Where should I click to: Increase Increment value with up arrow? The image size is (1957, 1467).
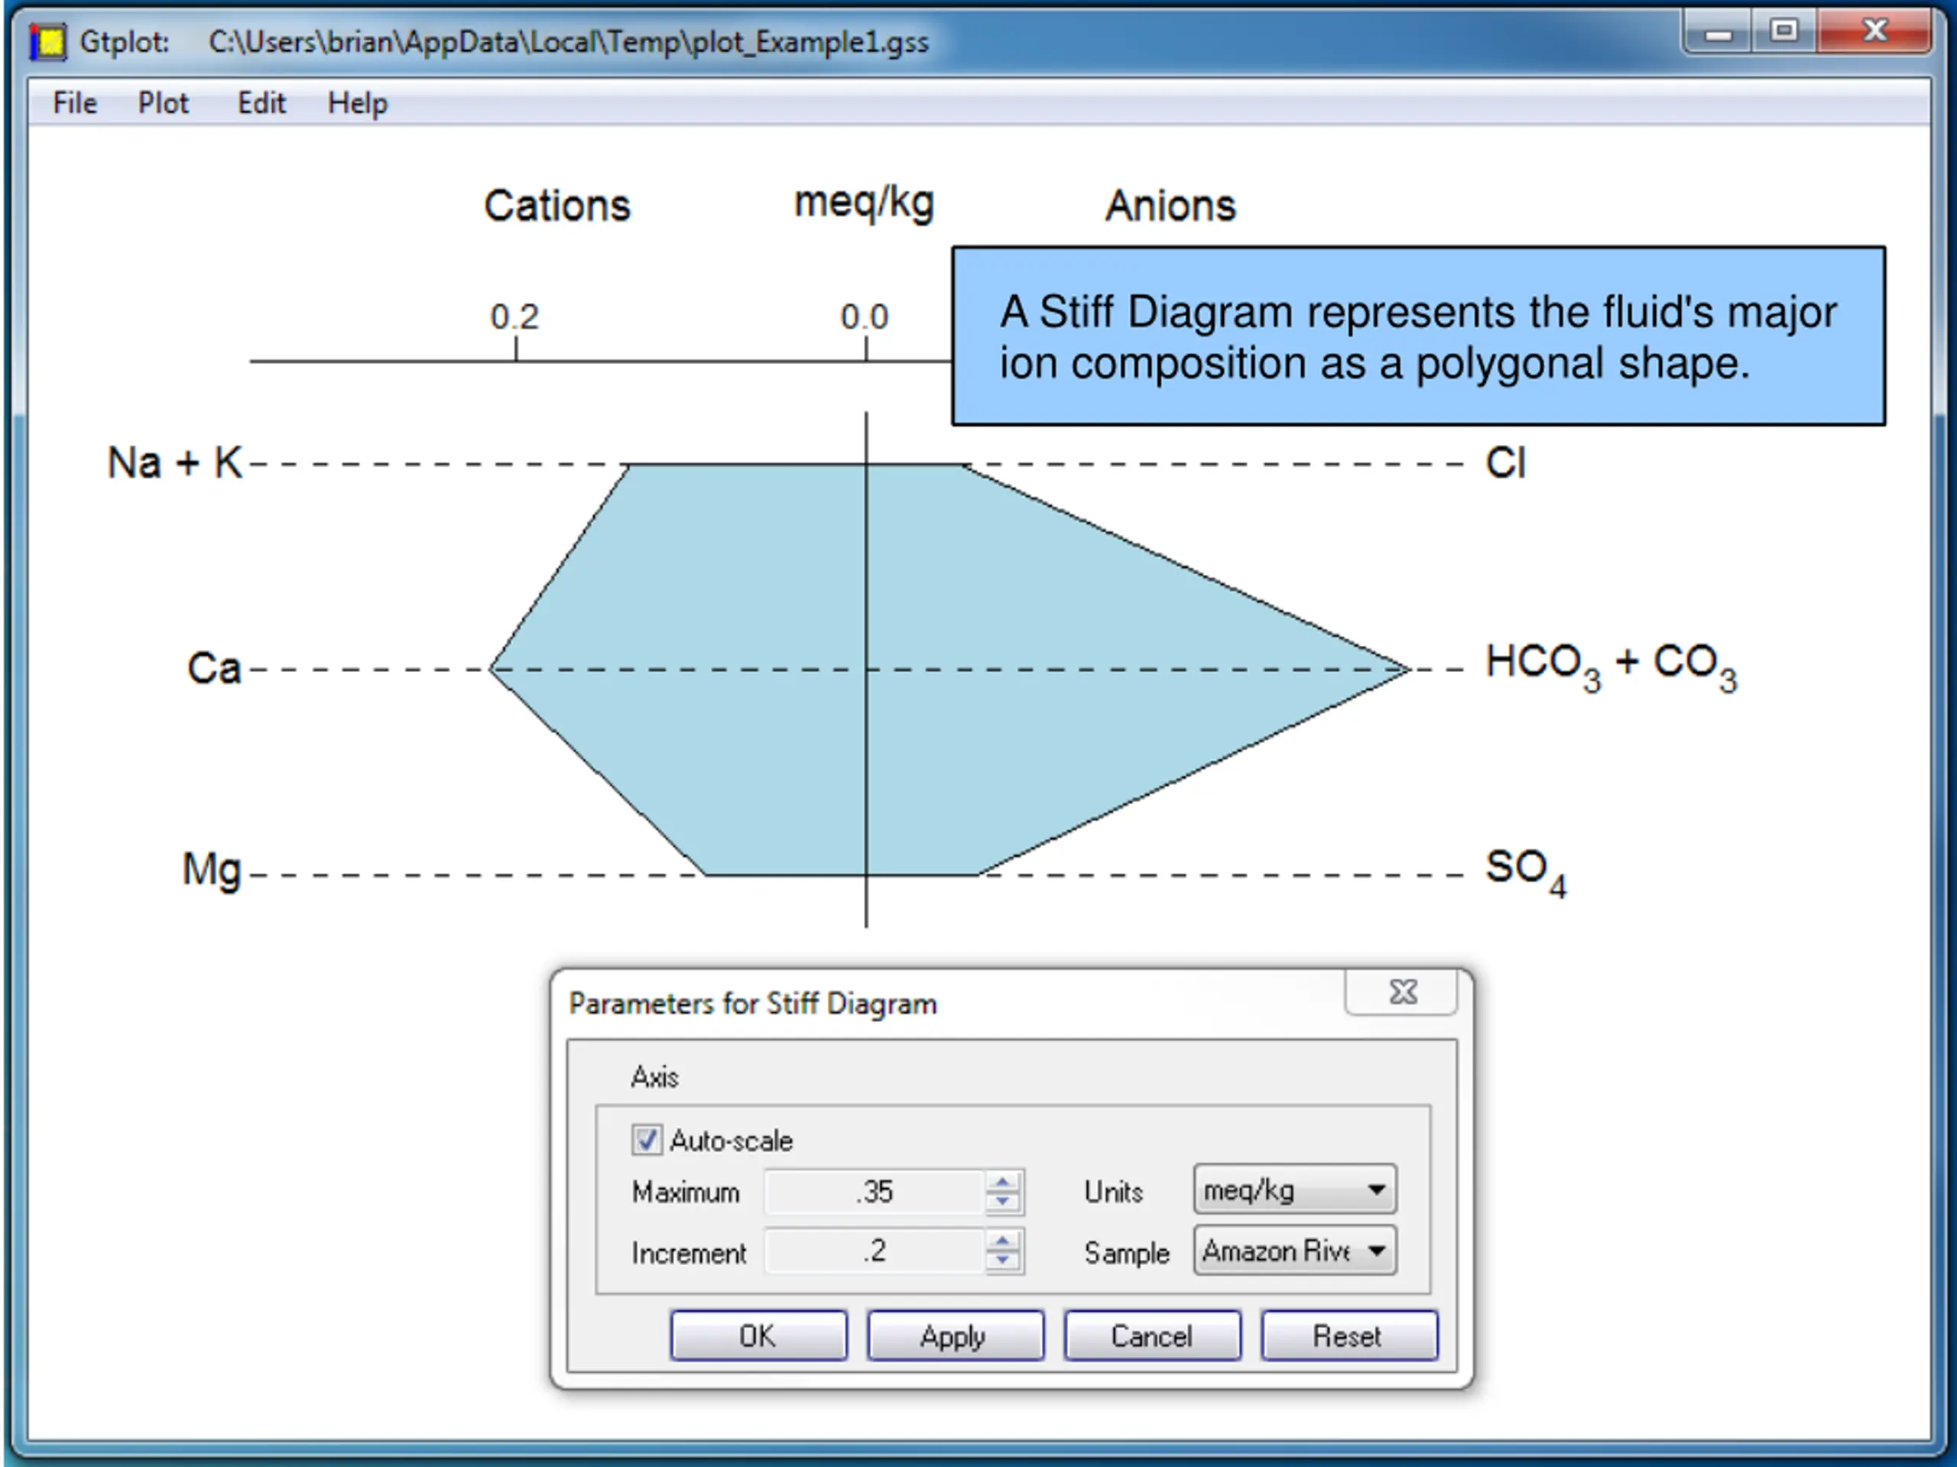1002,1241
